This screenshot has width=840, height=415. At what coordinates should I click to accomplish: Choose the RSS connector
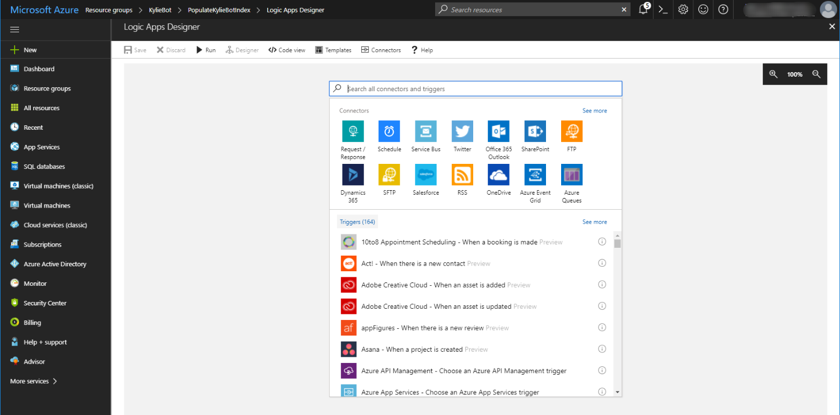pyautogui.click(x=462, y=175)
